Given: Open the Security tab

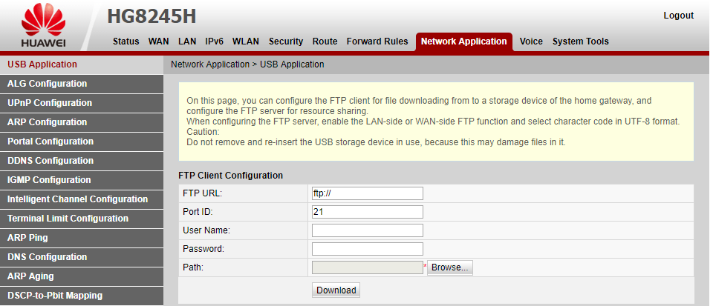Looking at the screenshot, I should tap(285, 41).
